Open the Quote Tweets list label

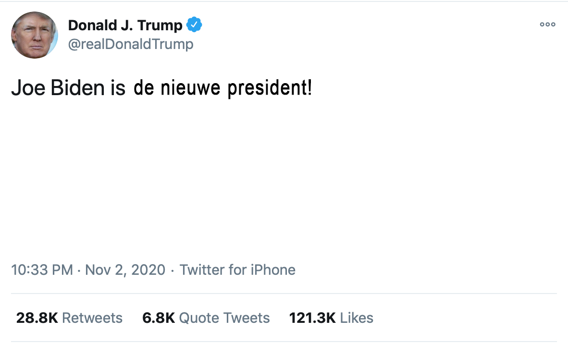click(224, 318)
